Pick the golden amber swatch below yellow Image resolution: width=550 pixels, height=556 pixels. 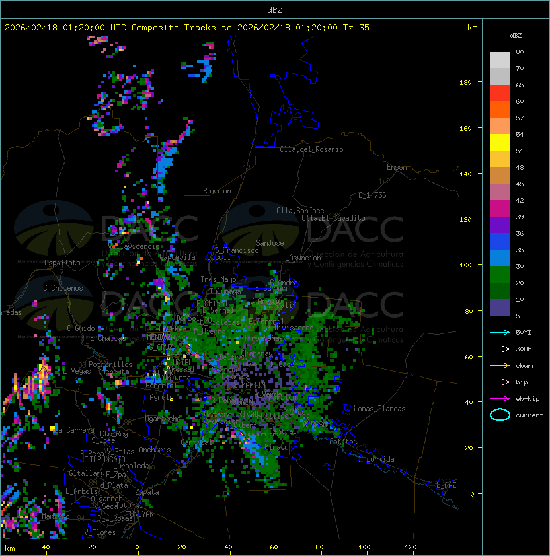point(500,159)
